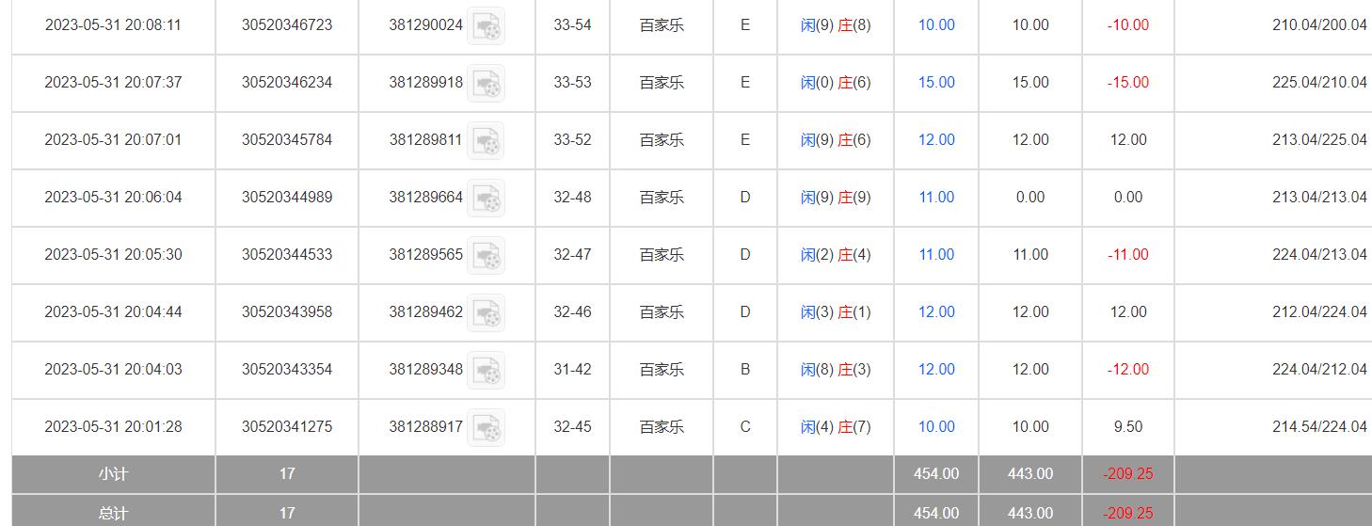The width and height of the screenshot is (1372, 526).
Task: Open video replay icon for round 381288917
Action: (487, 427)
